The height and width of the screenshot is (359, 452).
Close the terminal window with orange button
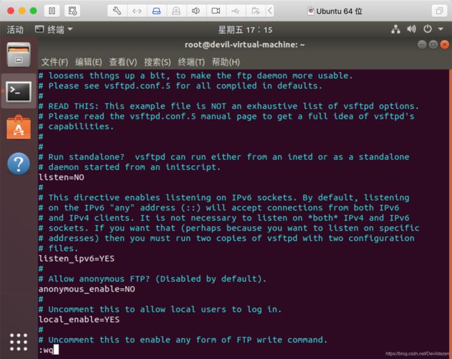click(444, 44)
